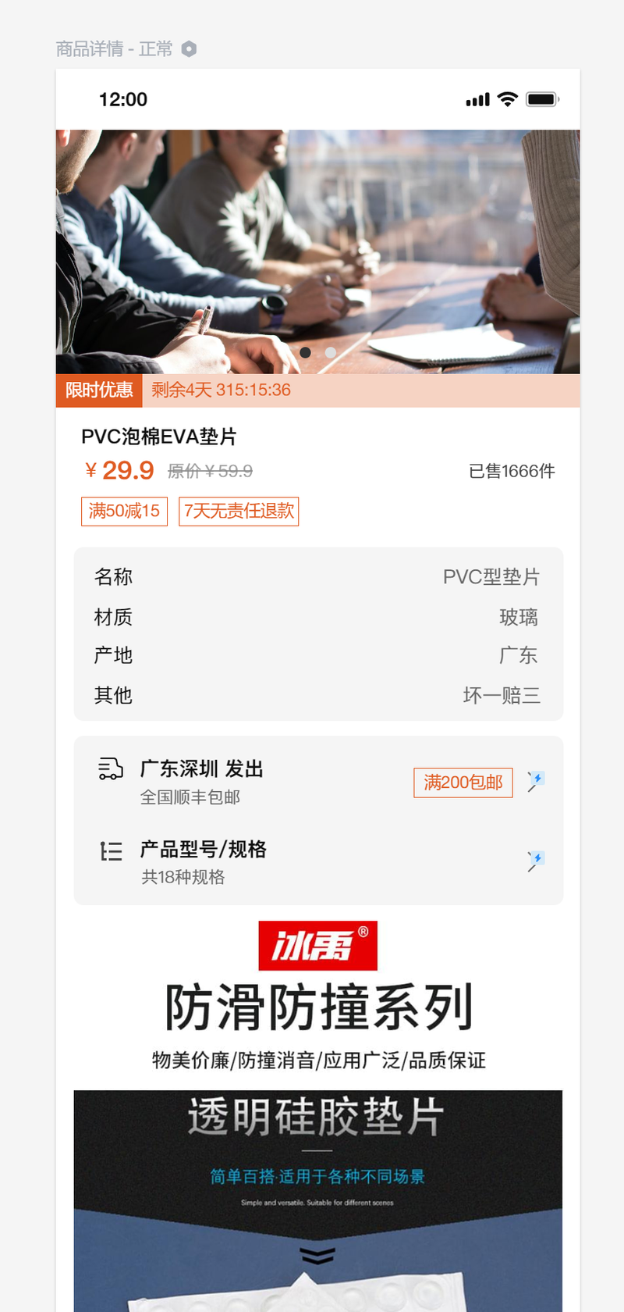The image size is (624, 1312).
Task: Open the meeting banner photo
Action: click(318, 251)
